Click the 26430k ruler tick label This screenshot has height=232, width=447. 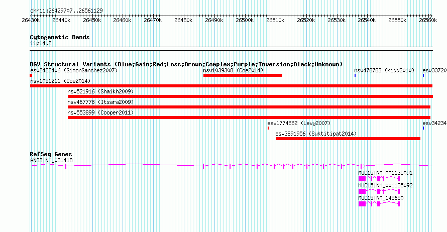(x=31, y=21)
